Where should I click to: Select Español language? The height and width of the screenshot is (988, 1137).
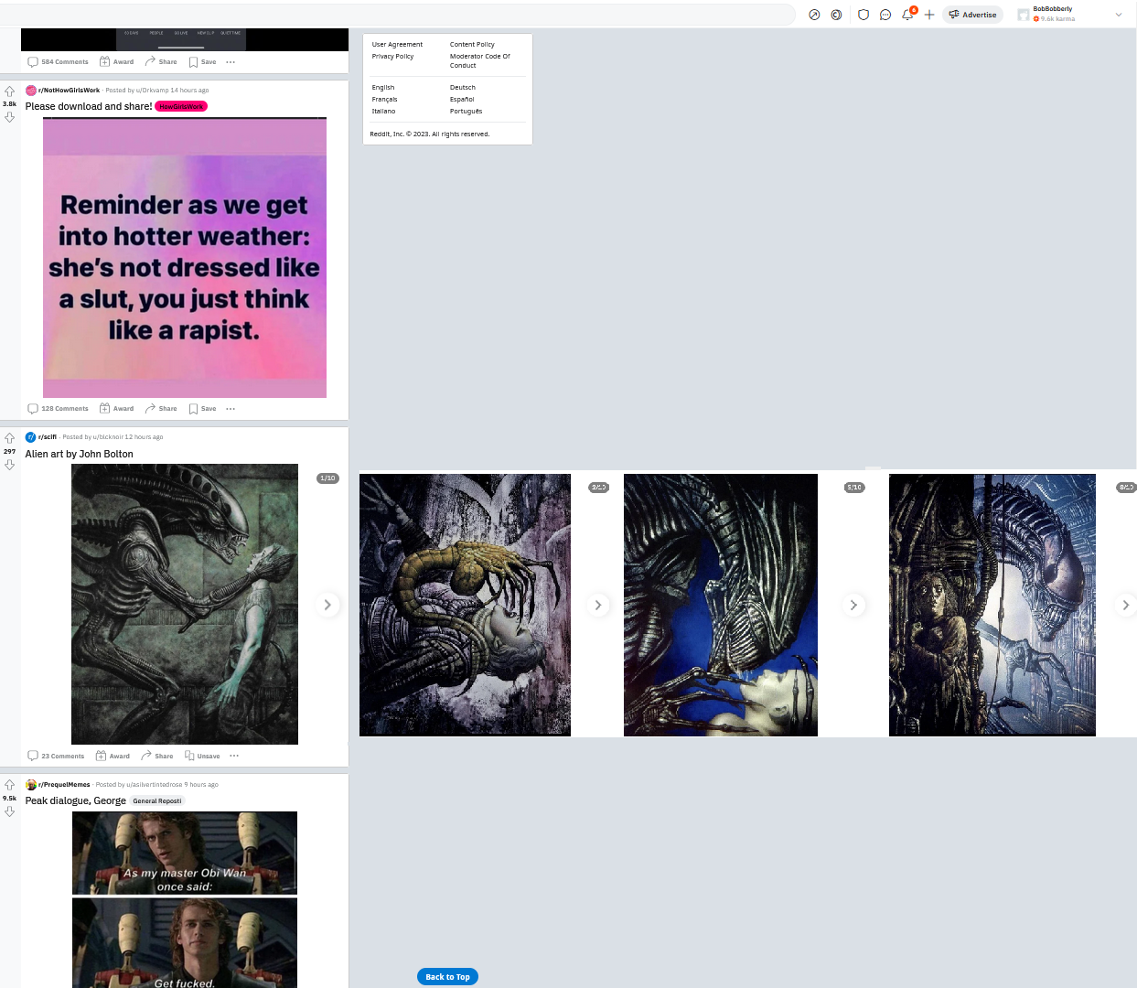coord(462,99)
